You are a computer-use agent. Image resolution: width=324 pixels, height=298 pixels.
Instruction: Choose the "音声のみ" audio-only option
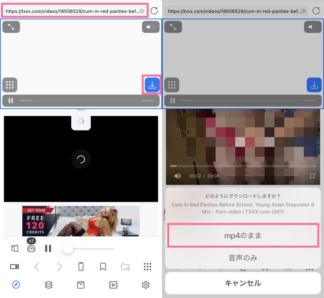tap(243, 258)
